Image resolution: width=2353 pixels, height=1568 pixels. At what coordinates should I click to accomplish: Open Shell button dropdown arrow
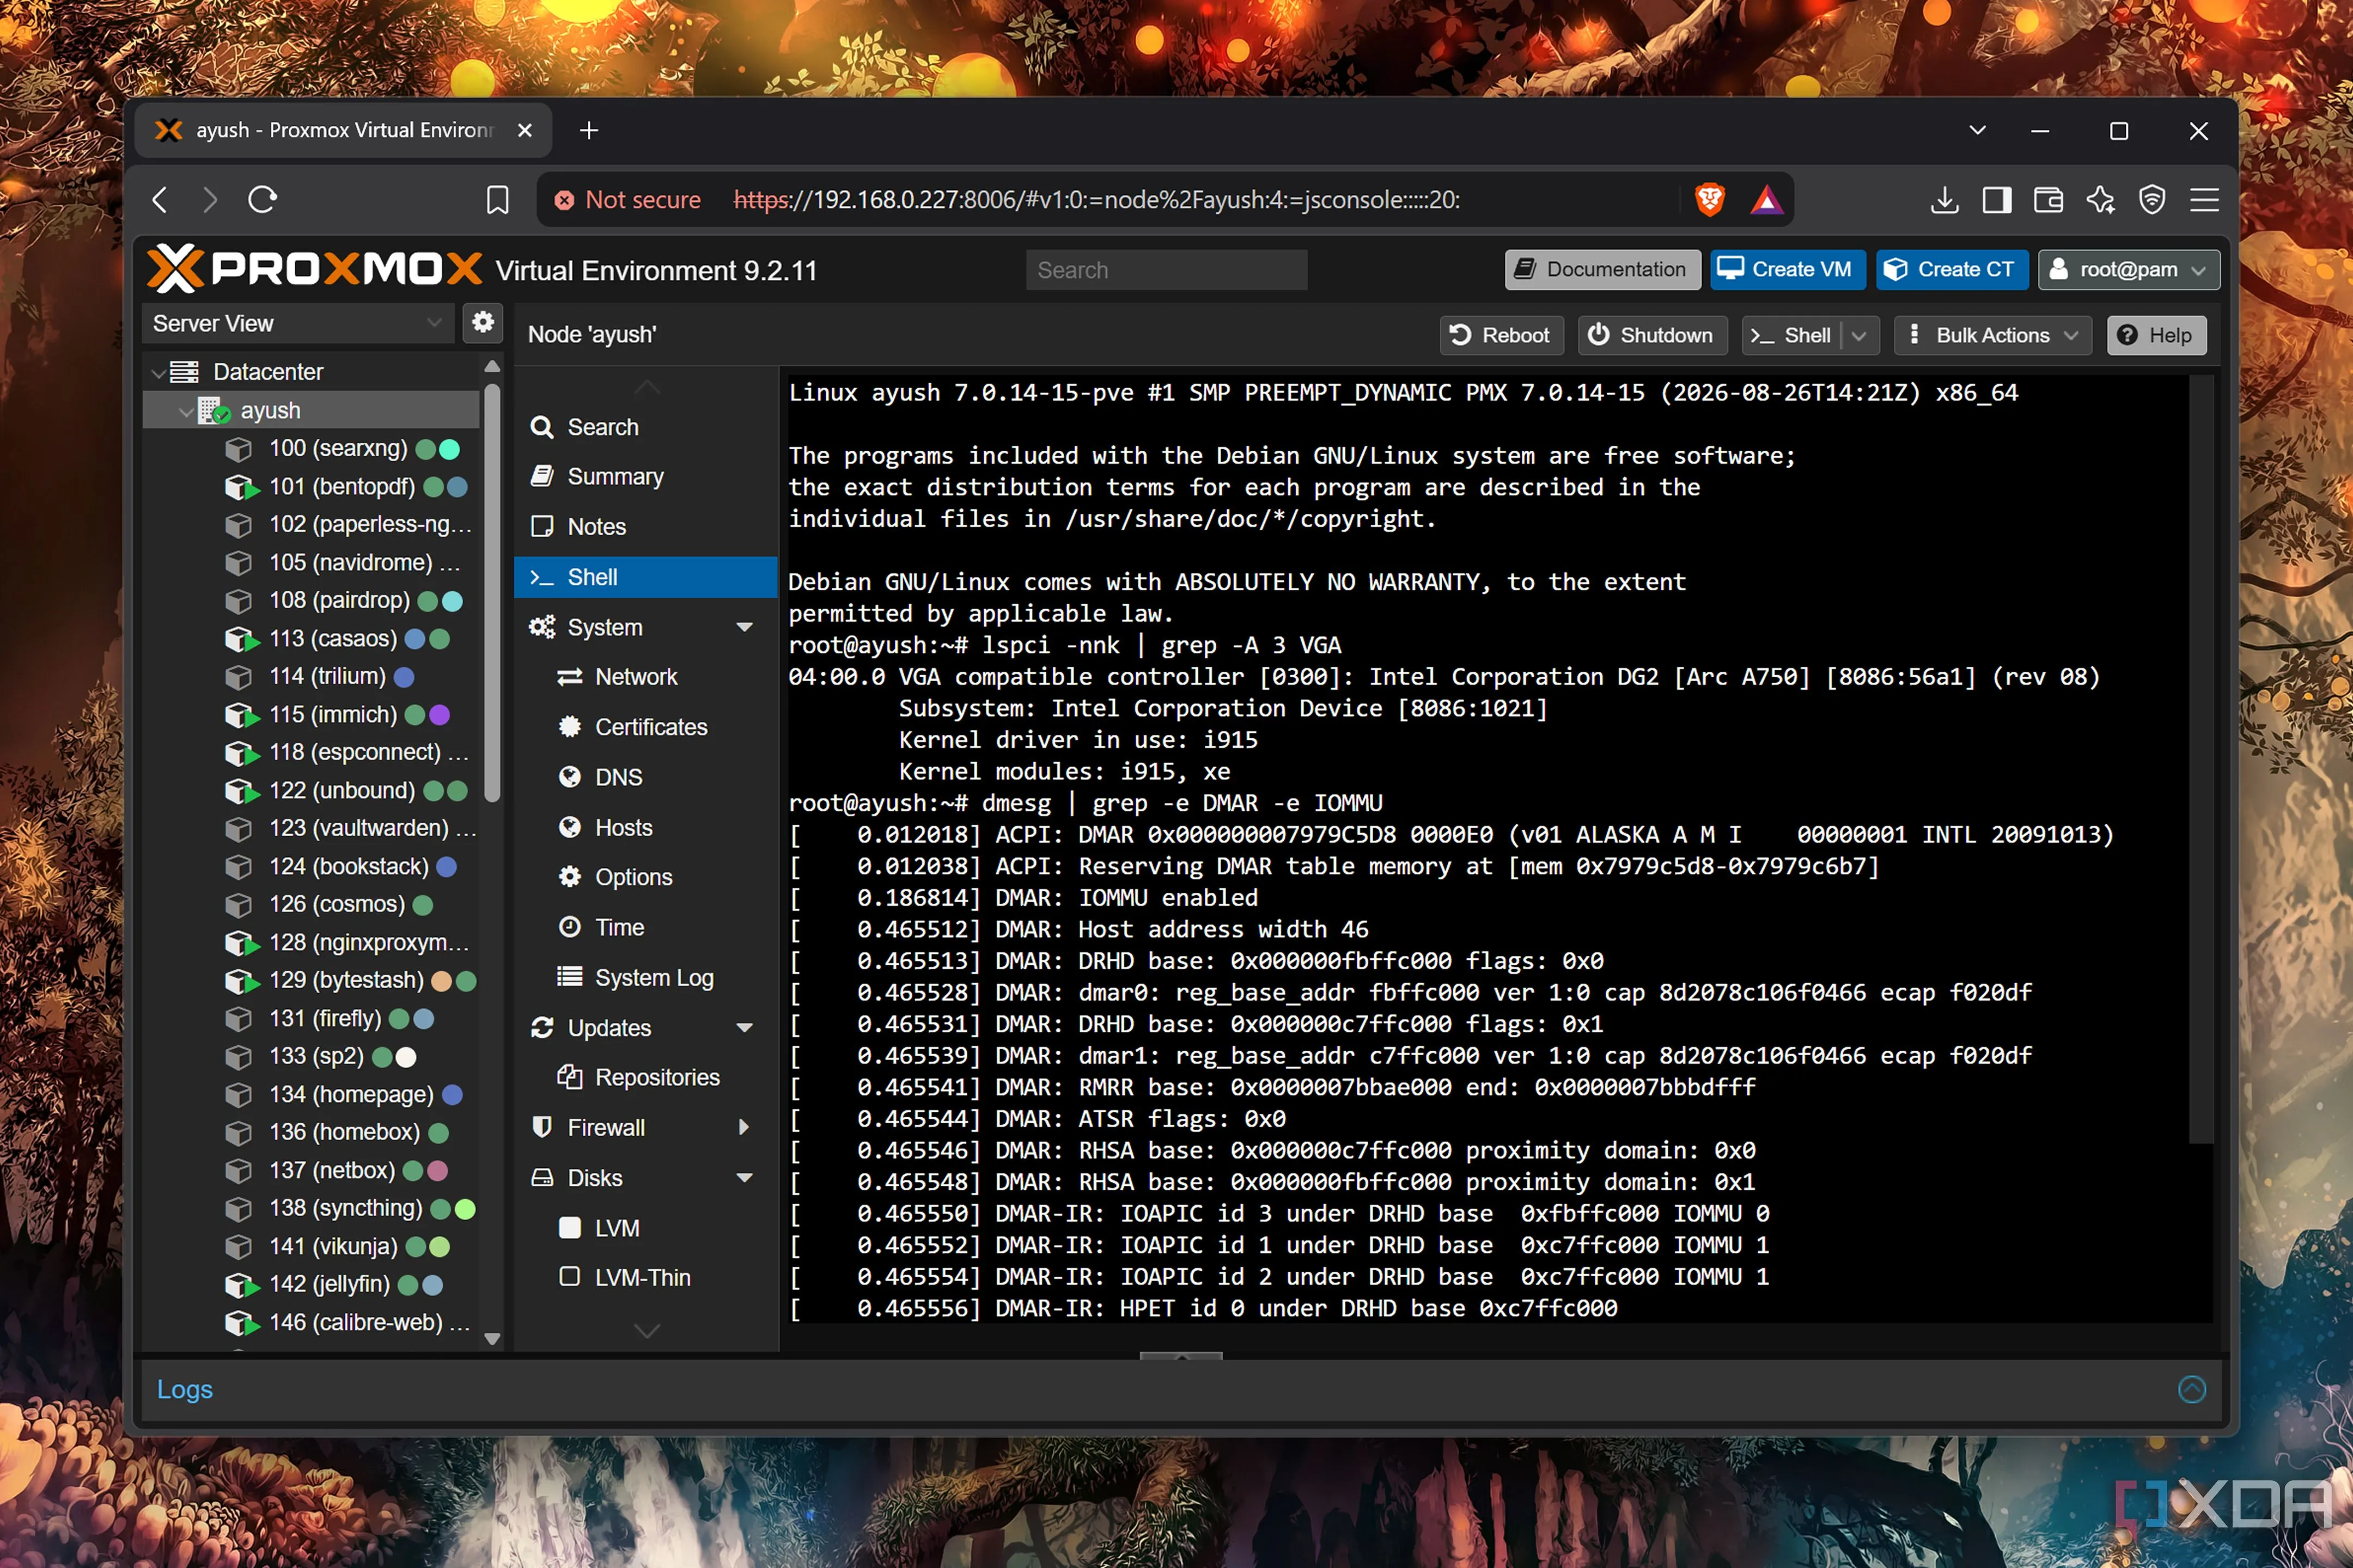click(1859, 336)
